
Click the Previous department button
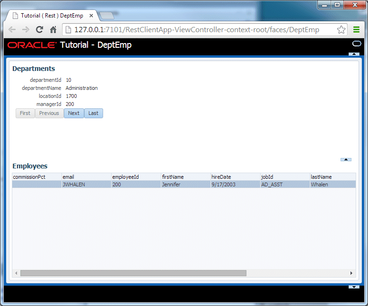[x=49, y=114]
